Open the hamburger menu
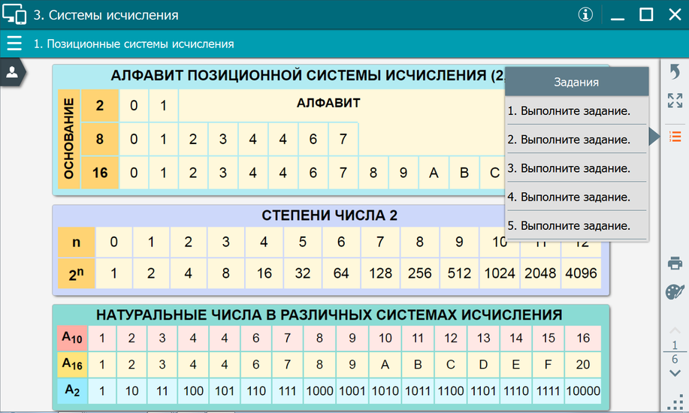 (x=14, y=43)
